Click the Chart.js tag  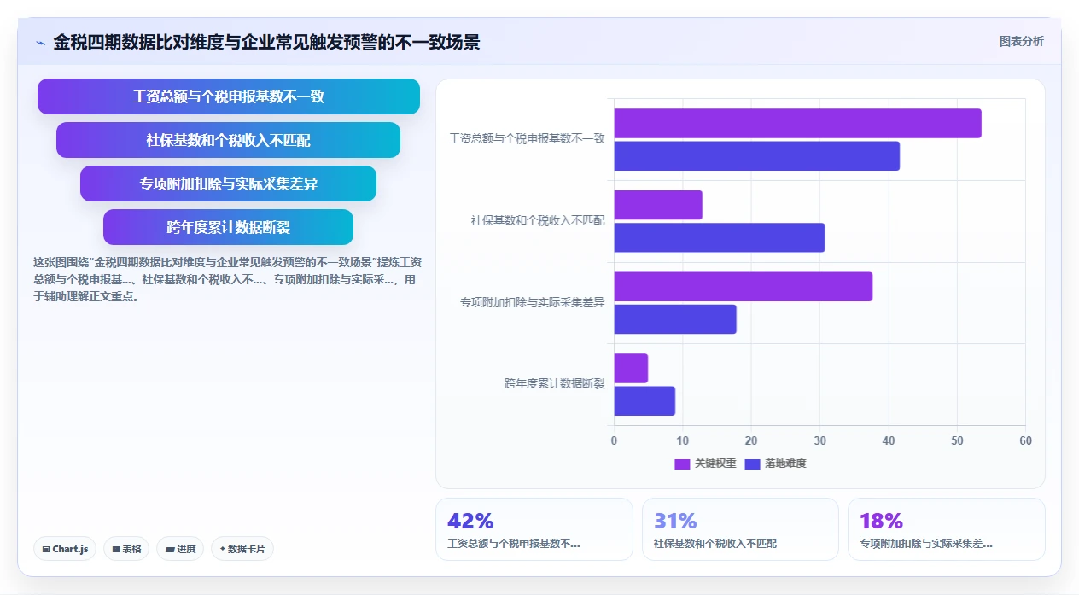point(65,549)
